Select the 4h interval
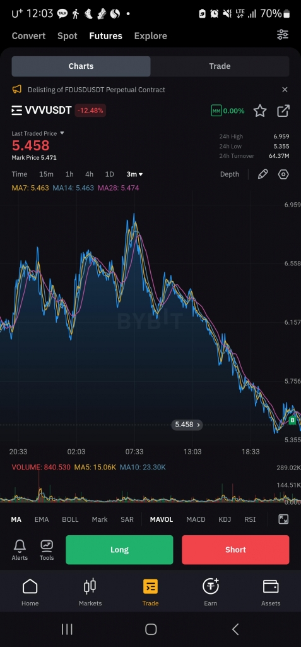301x647 pixels. tap(89, 174)
